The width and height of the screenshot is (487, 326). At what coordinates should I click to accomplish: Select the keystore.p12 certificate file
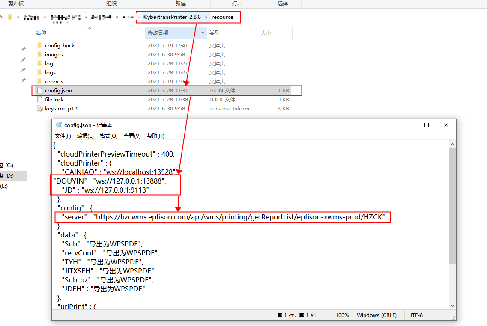[61, 109]
